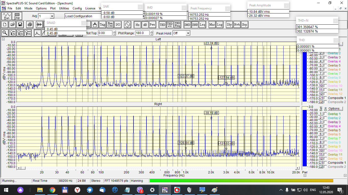This screenshot has width=348, height=195.
Task: Click inside the Plot Range input field
Action: (x=142, y=33)
